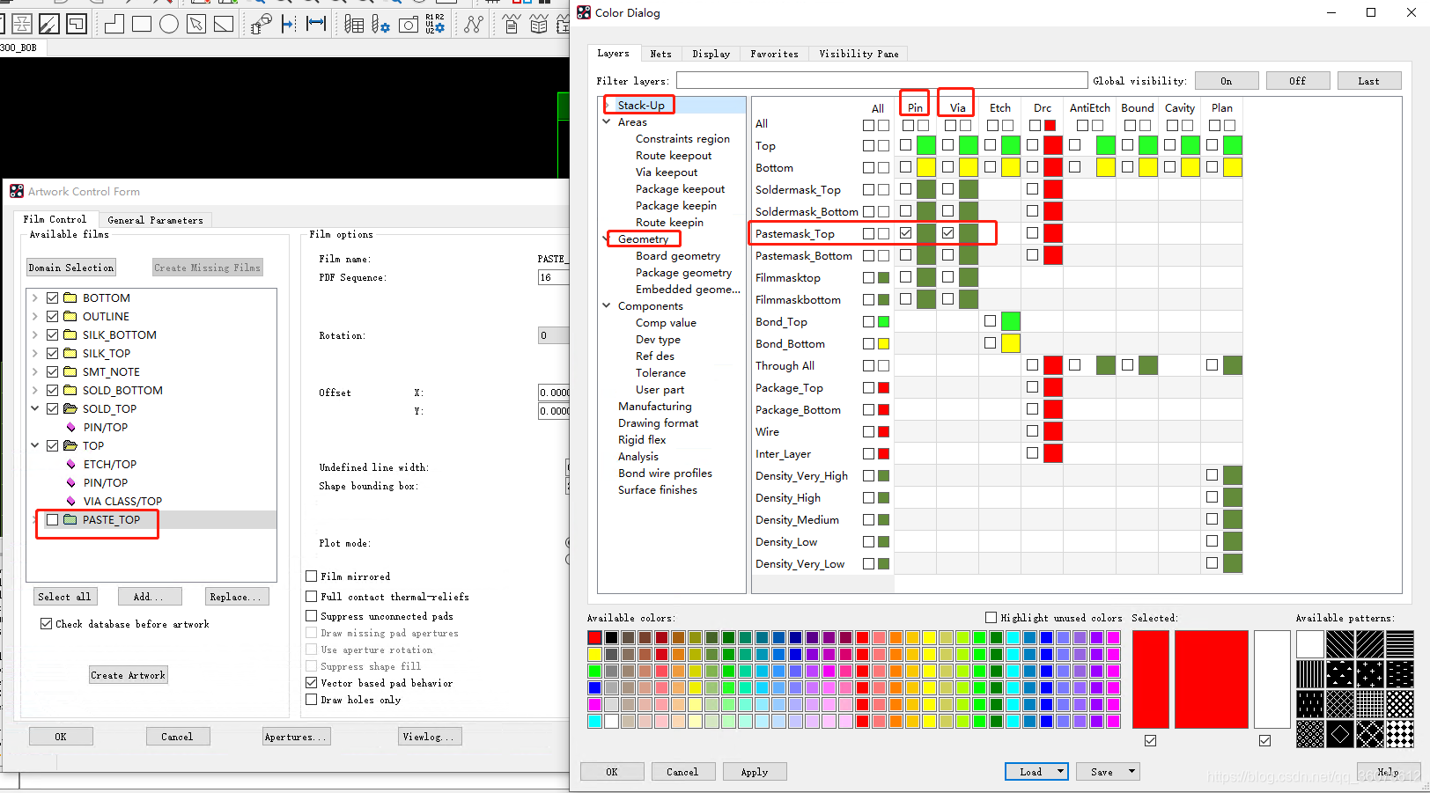The height and width of the screenshot is (793, 1430).
Task: Choose the horizontal stripes pattern
Action: pos(1399,644)
